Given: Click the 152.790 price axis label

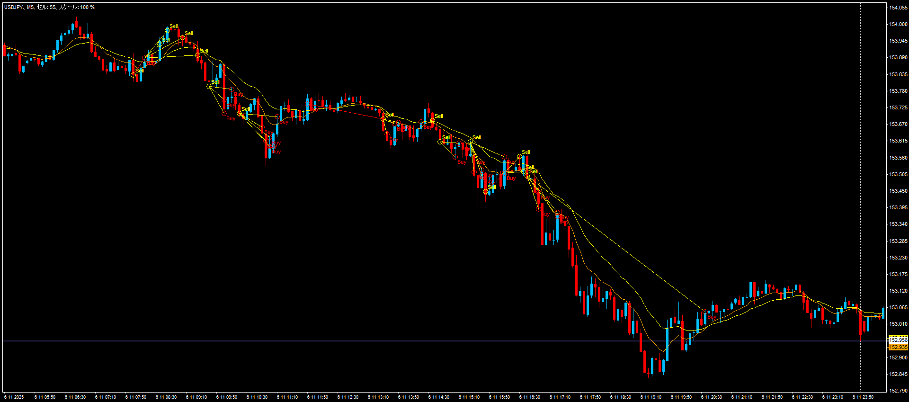Looking at the screenshot, I should click(x=898, y=391).
